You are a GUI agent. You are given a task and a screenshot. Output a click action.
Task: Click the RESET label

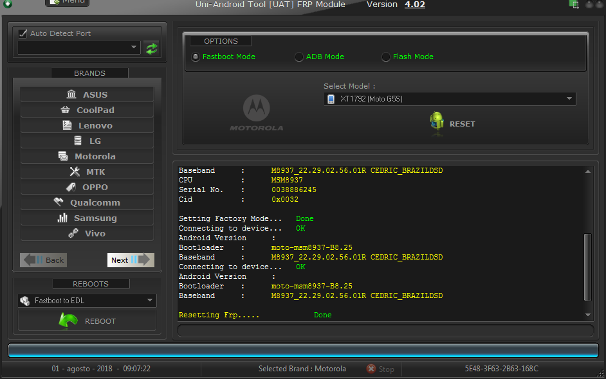click(462, 124)
